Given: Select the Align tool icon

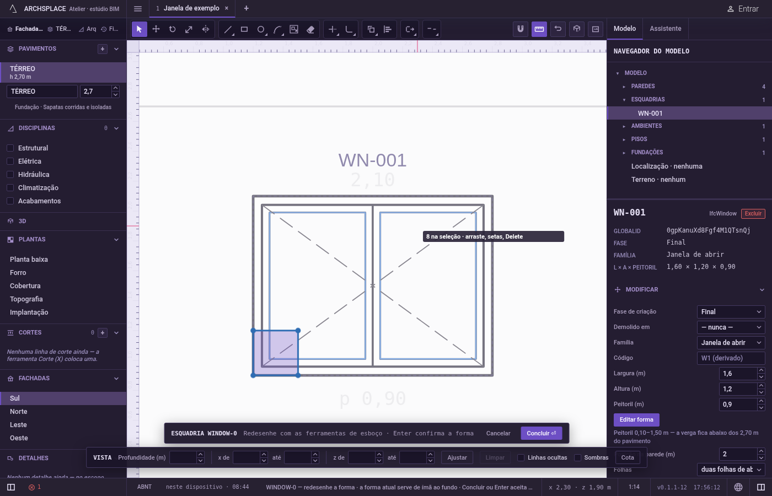Looking at the screenshot, I should coord(388,29).
